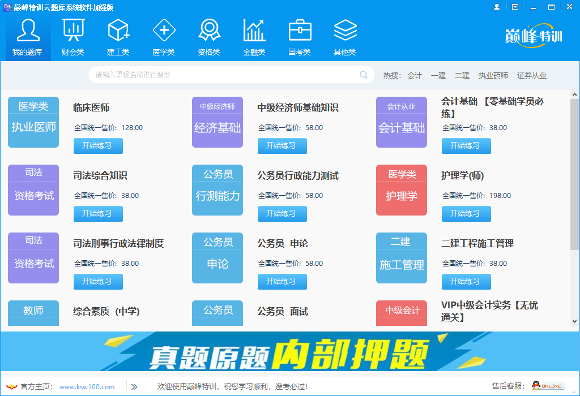Click price text 198.00 for 护理学
Screen dimensions: 580x396
point(500,195)
